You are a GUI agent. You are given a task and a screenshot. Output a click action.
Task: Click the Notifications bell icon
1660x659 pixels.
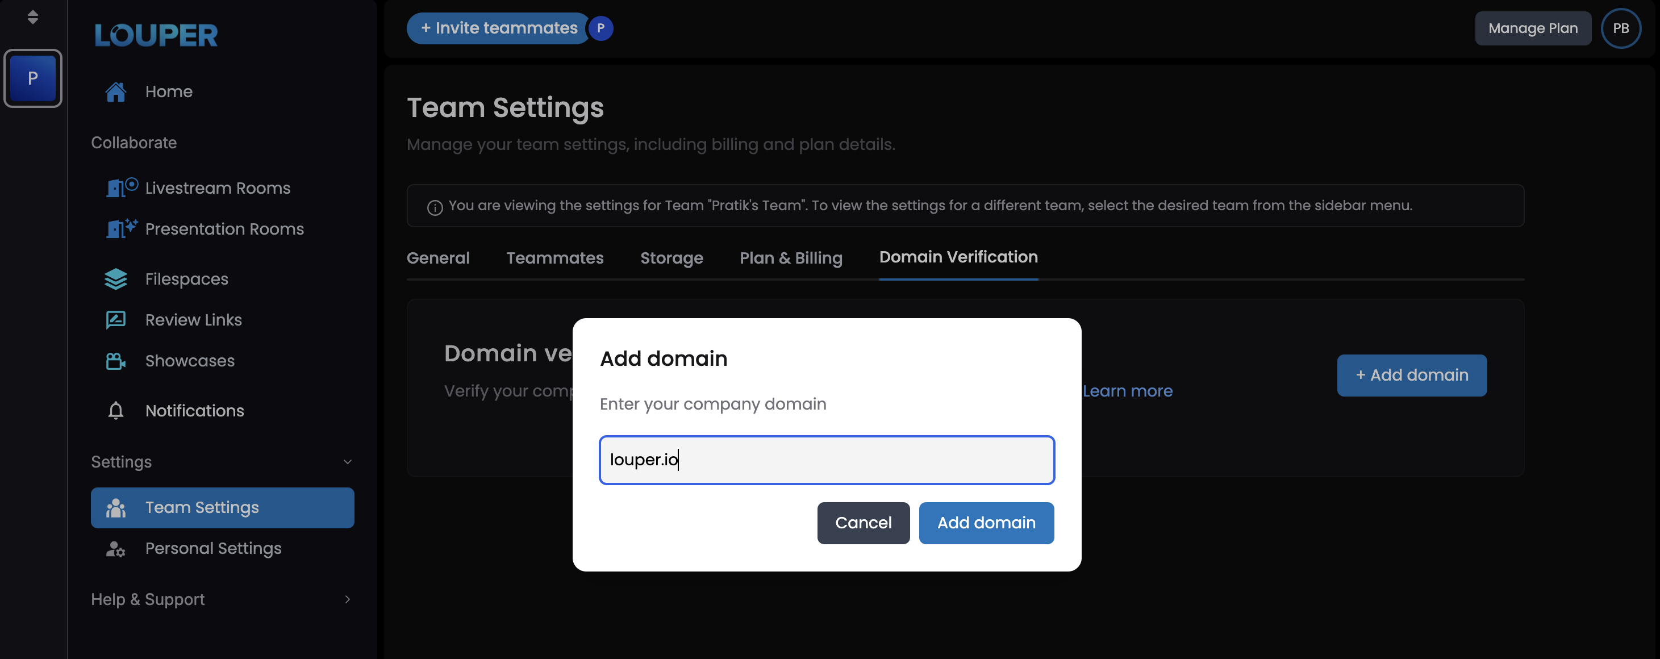pyautogui.click(x=115, y=410)
